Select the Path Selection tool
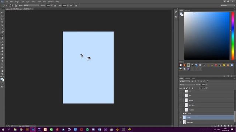Viewport: 236px width, 132px height. (x=2, y=64)
